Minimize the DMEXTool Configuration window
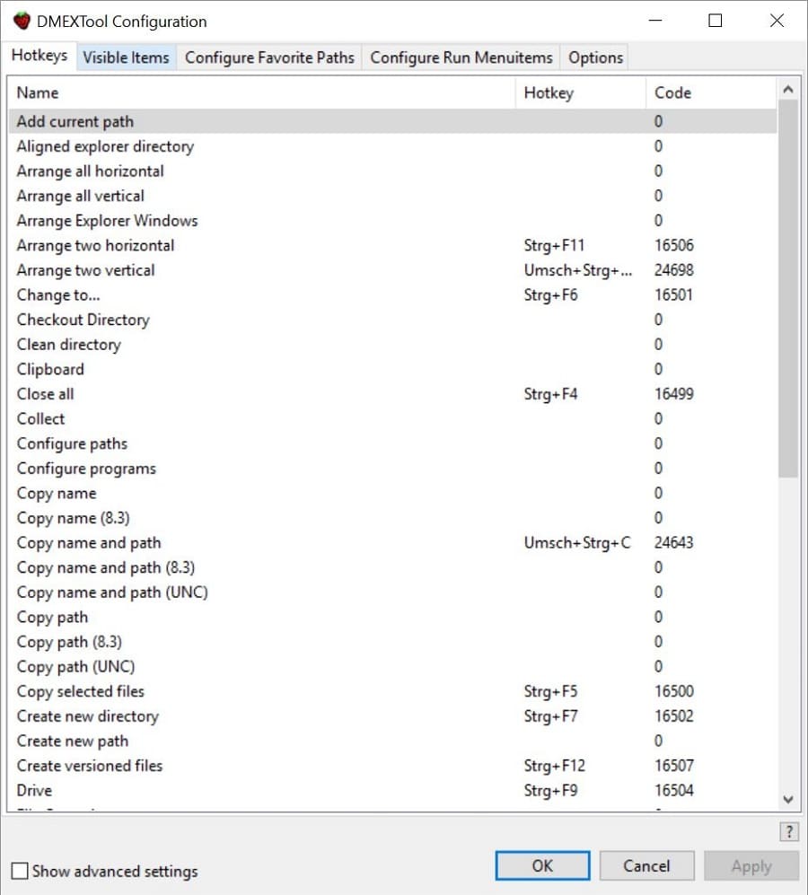Image resolution: width=808 pixels, height=895 pixels. click(x=655, y=22)
